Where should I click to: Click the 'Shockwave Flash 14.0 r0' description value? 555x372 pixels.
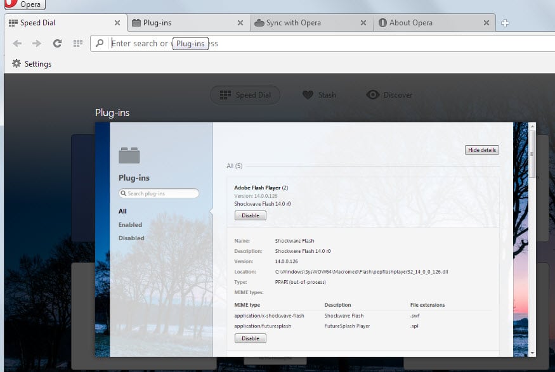303,251
